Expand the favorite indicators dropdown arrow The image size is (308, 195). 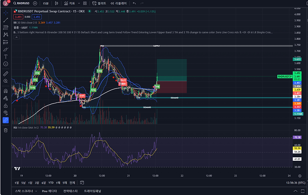click(x=79, y=3)
